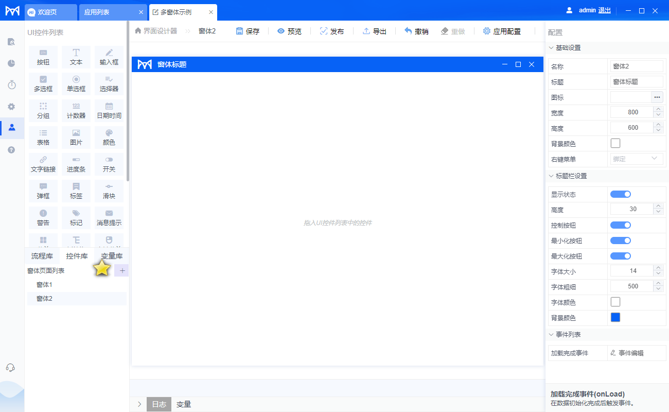The height and width of the screenshot is (412, 669).
Task: Add the 滑块 slider widget
Action: coord(109,191)
